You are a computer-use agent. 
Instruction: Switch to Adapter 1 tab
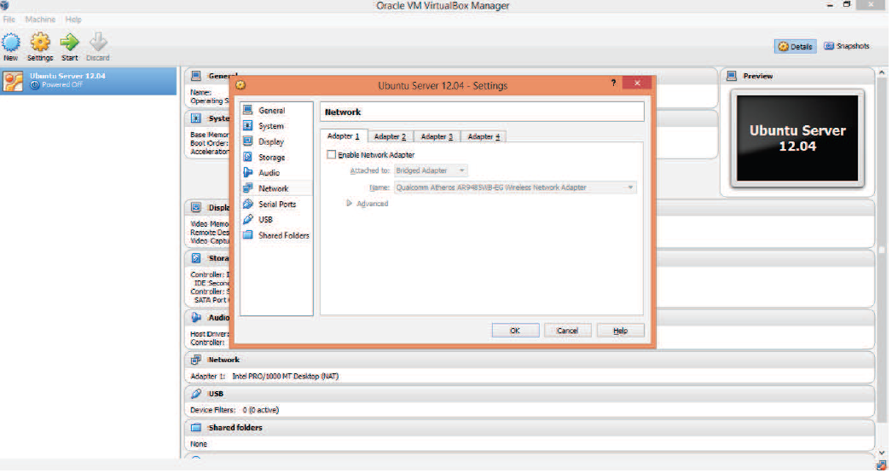[343, 136]
